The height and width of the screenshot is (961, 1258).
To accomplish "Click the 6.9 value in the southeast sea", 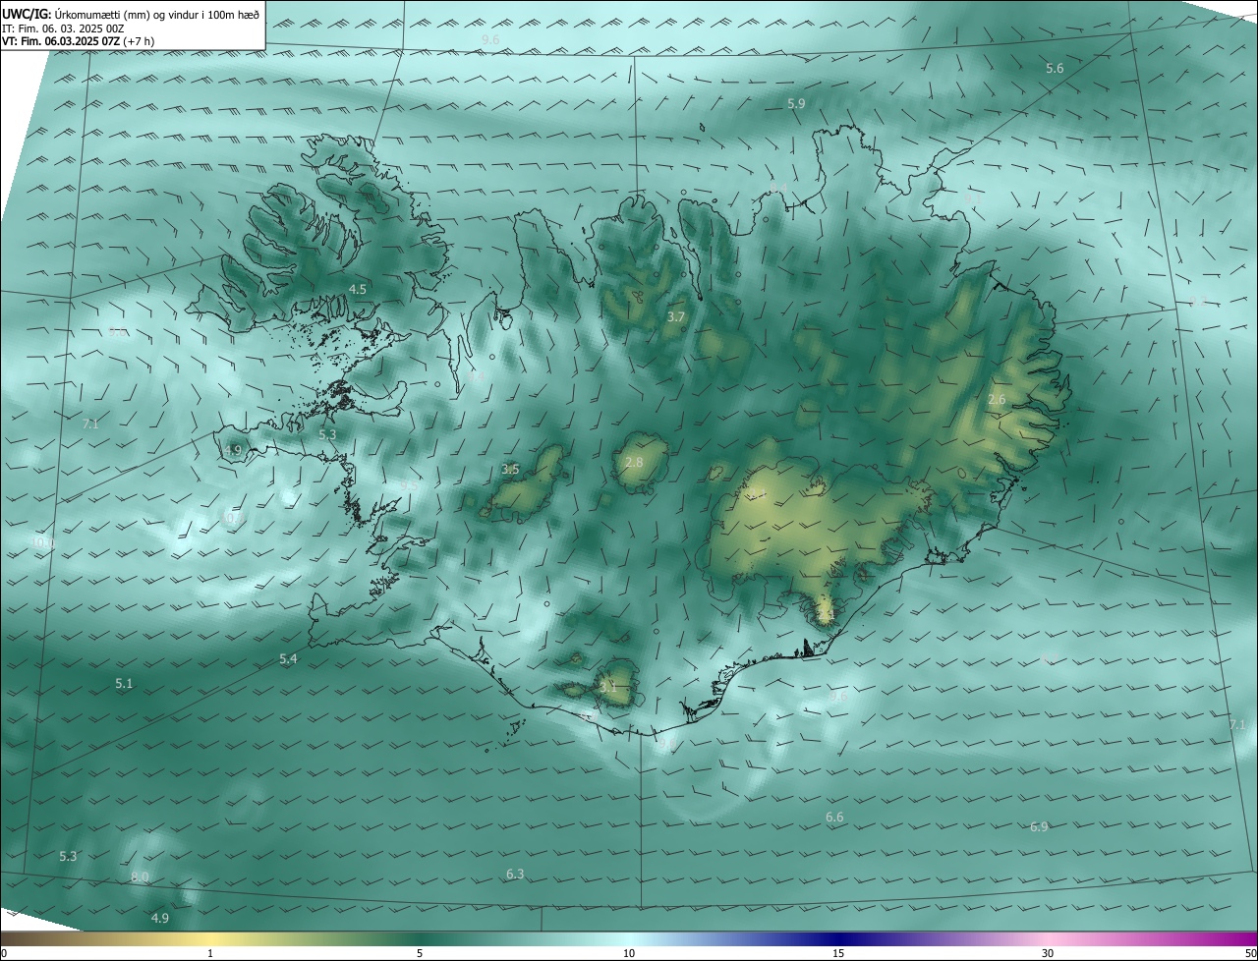I will [x=1039, y=826].
